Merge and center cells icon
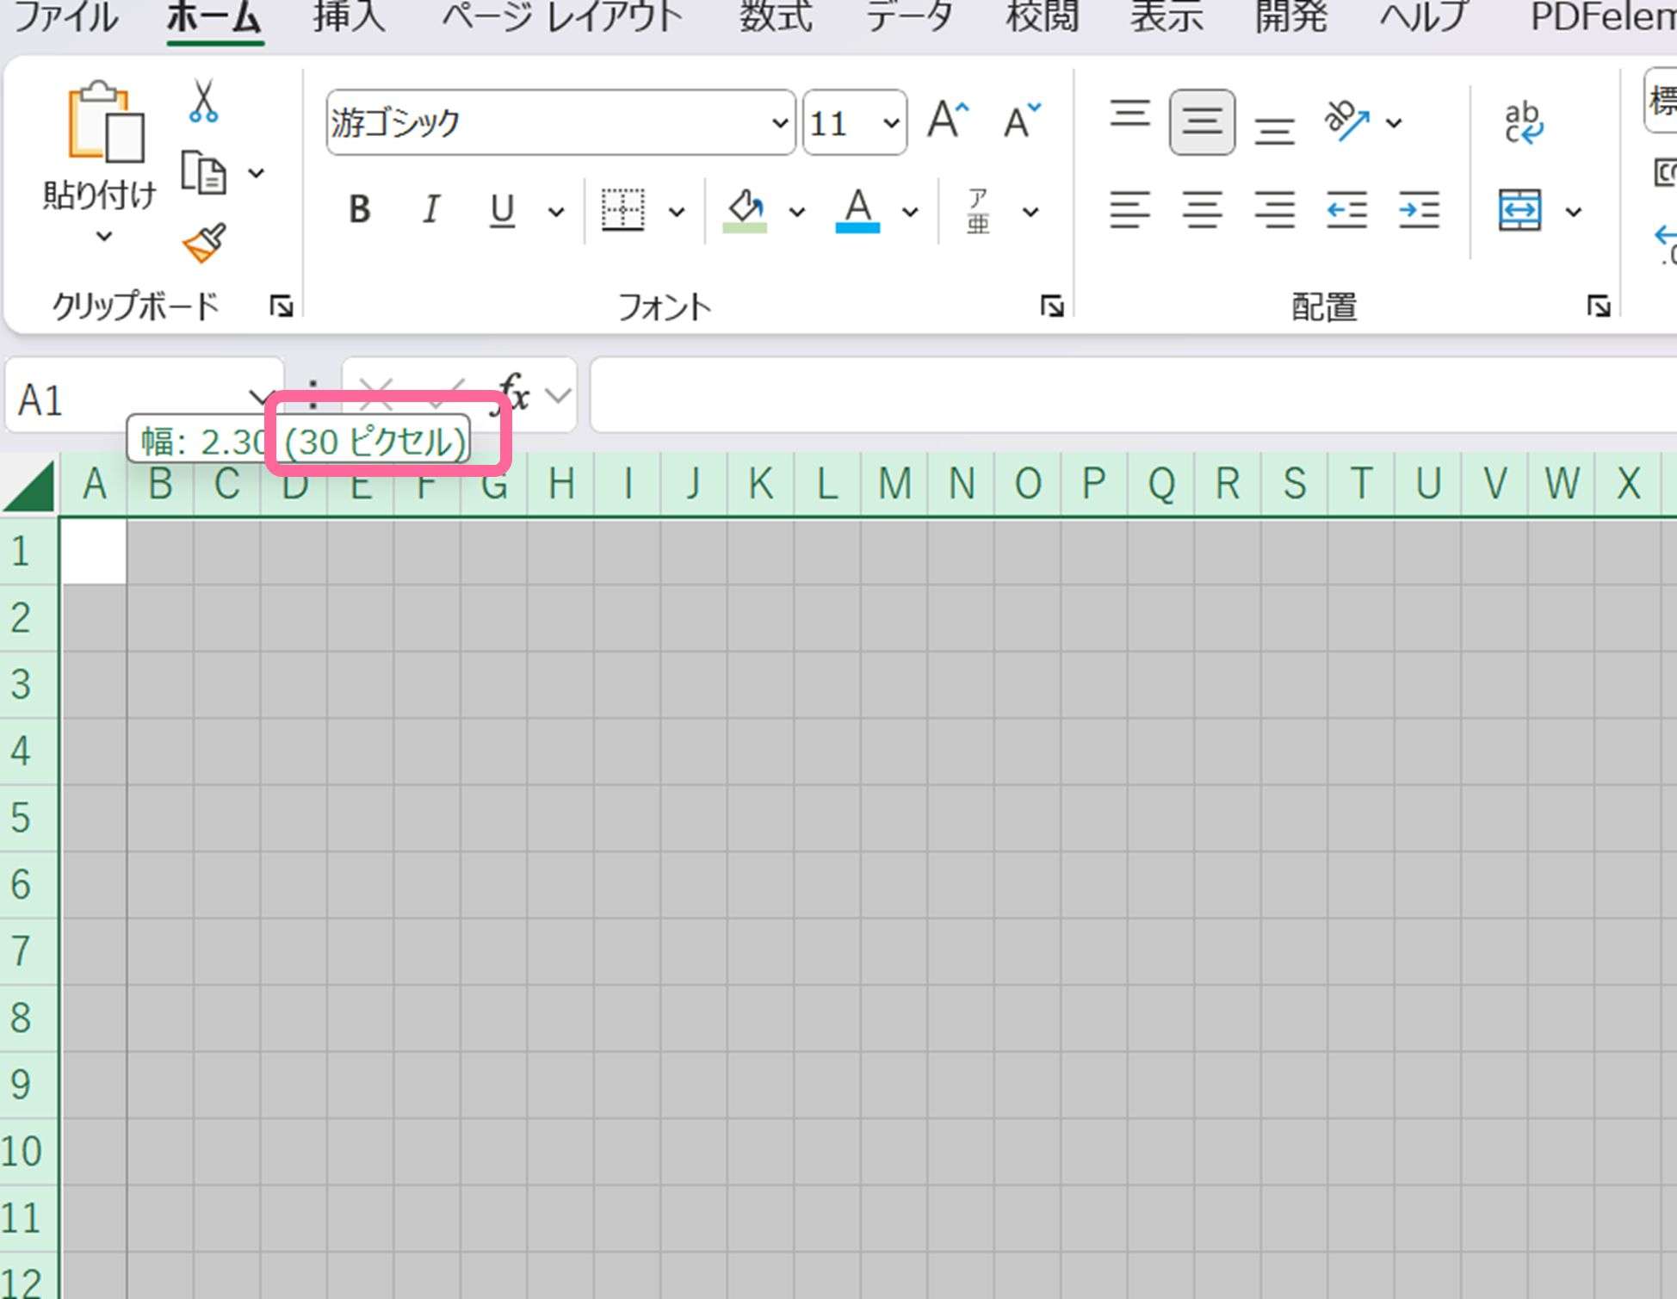 coord(1520,211)
